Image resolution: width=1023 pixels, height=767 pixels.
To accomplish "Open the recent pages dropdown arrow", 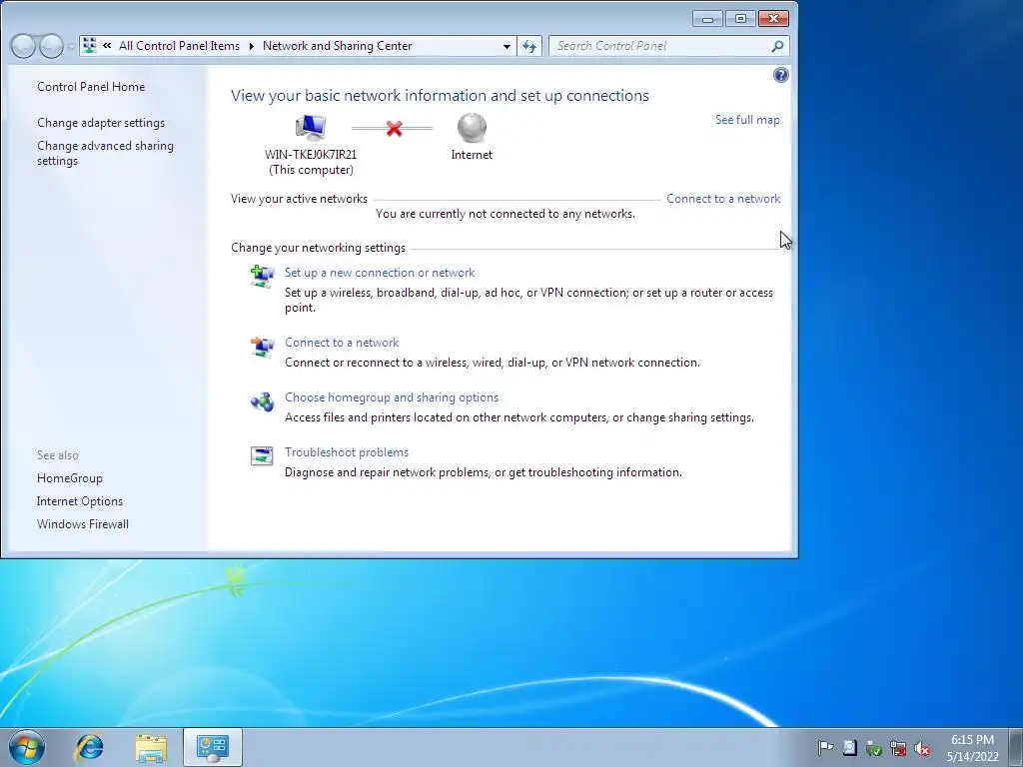I will (x=71, y=46).
